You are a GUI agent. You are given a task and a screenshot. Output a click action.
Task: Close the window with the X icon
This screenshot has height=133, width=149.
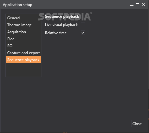point(143,4)
